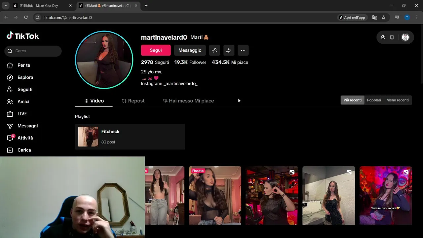Open the photo post in red bar
This screenshot has height=238, width=423.
(x=272, y=195)
